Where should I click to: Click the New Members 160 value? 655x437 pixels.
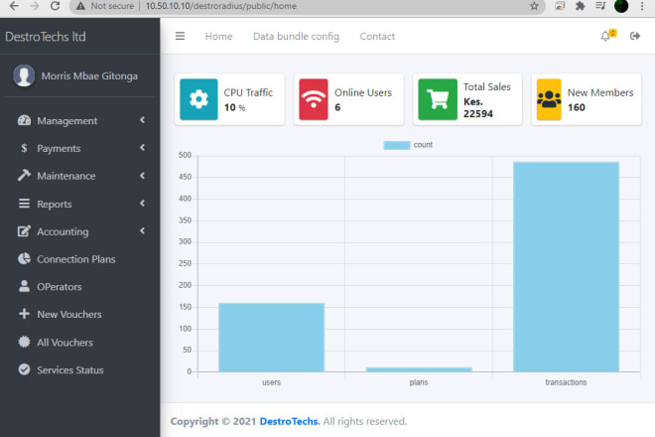click(x=576, y=107)
